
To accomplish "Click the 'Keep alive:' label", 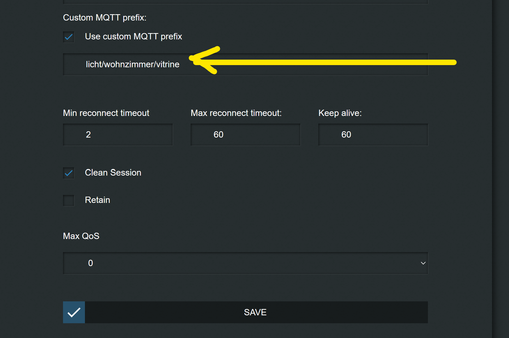I will 340,113.
